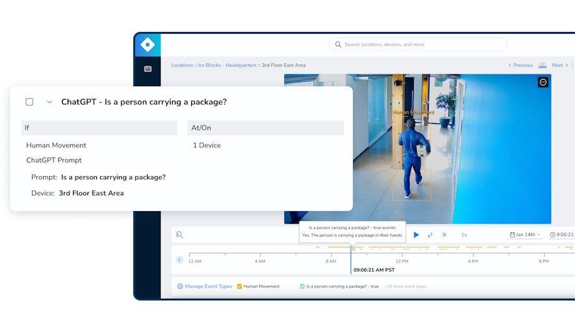Open the Jan 14th date dropdown

pos(525,235)
